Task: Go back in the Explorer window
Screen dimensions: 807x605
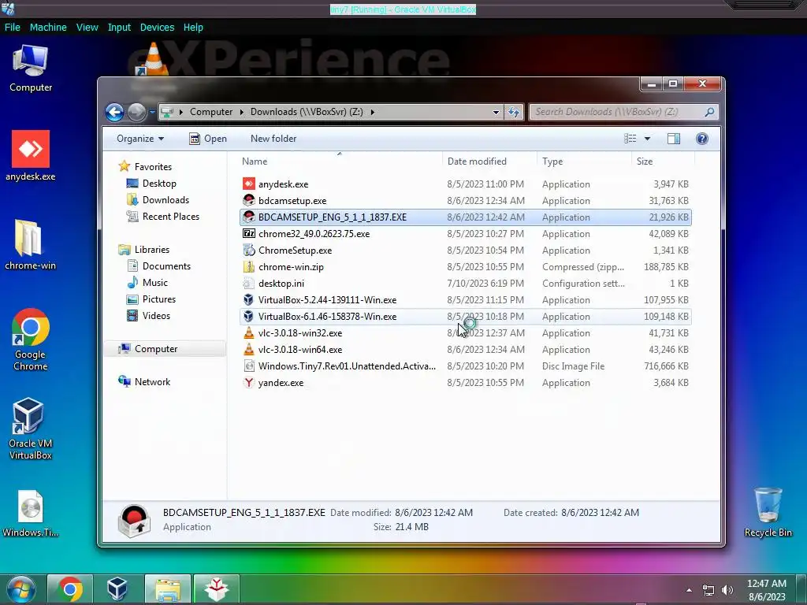Action: click(115, 112)
